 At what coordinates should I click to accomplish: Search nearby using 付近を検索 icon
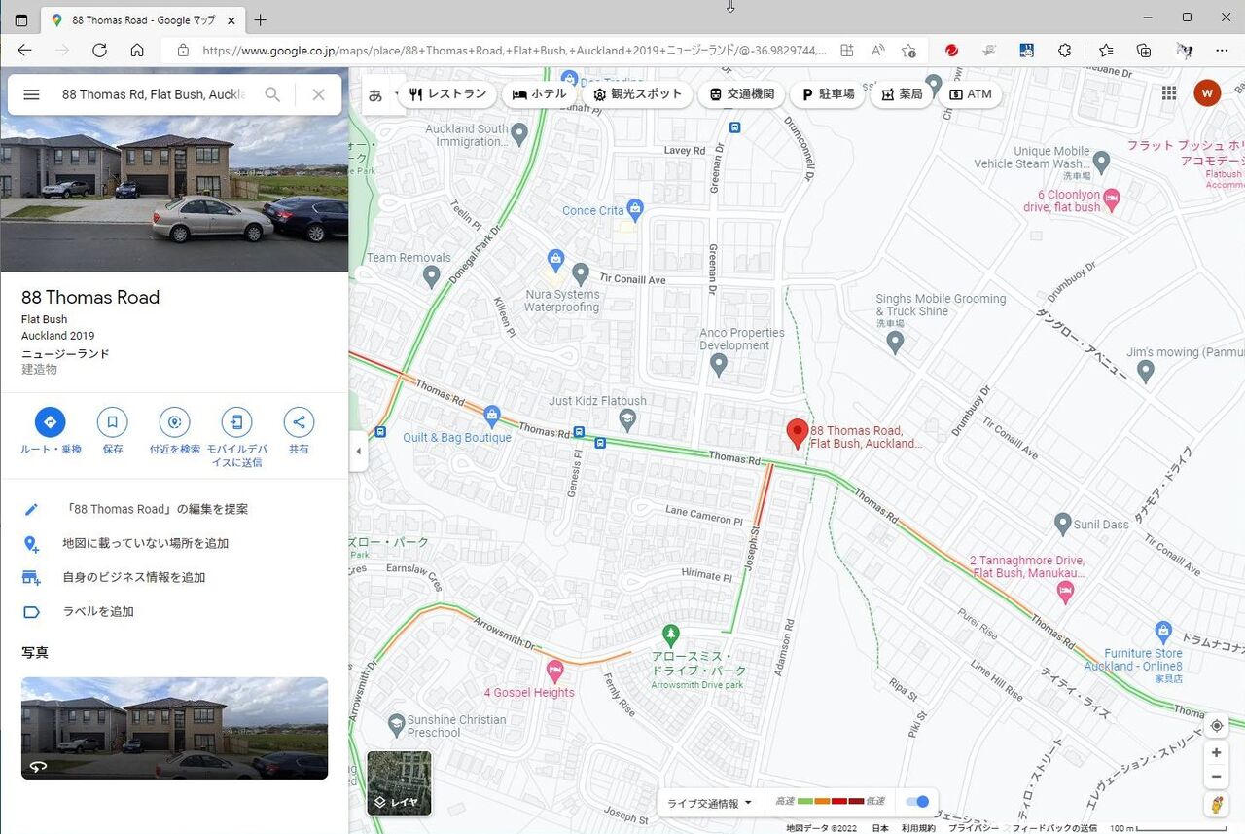pos(175,422)
